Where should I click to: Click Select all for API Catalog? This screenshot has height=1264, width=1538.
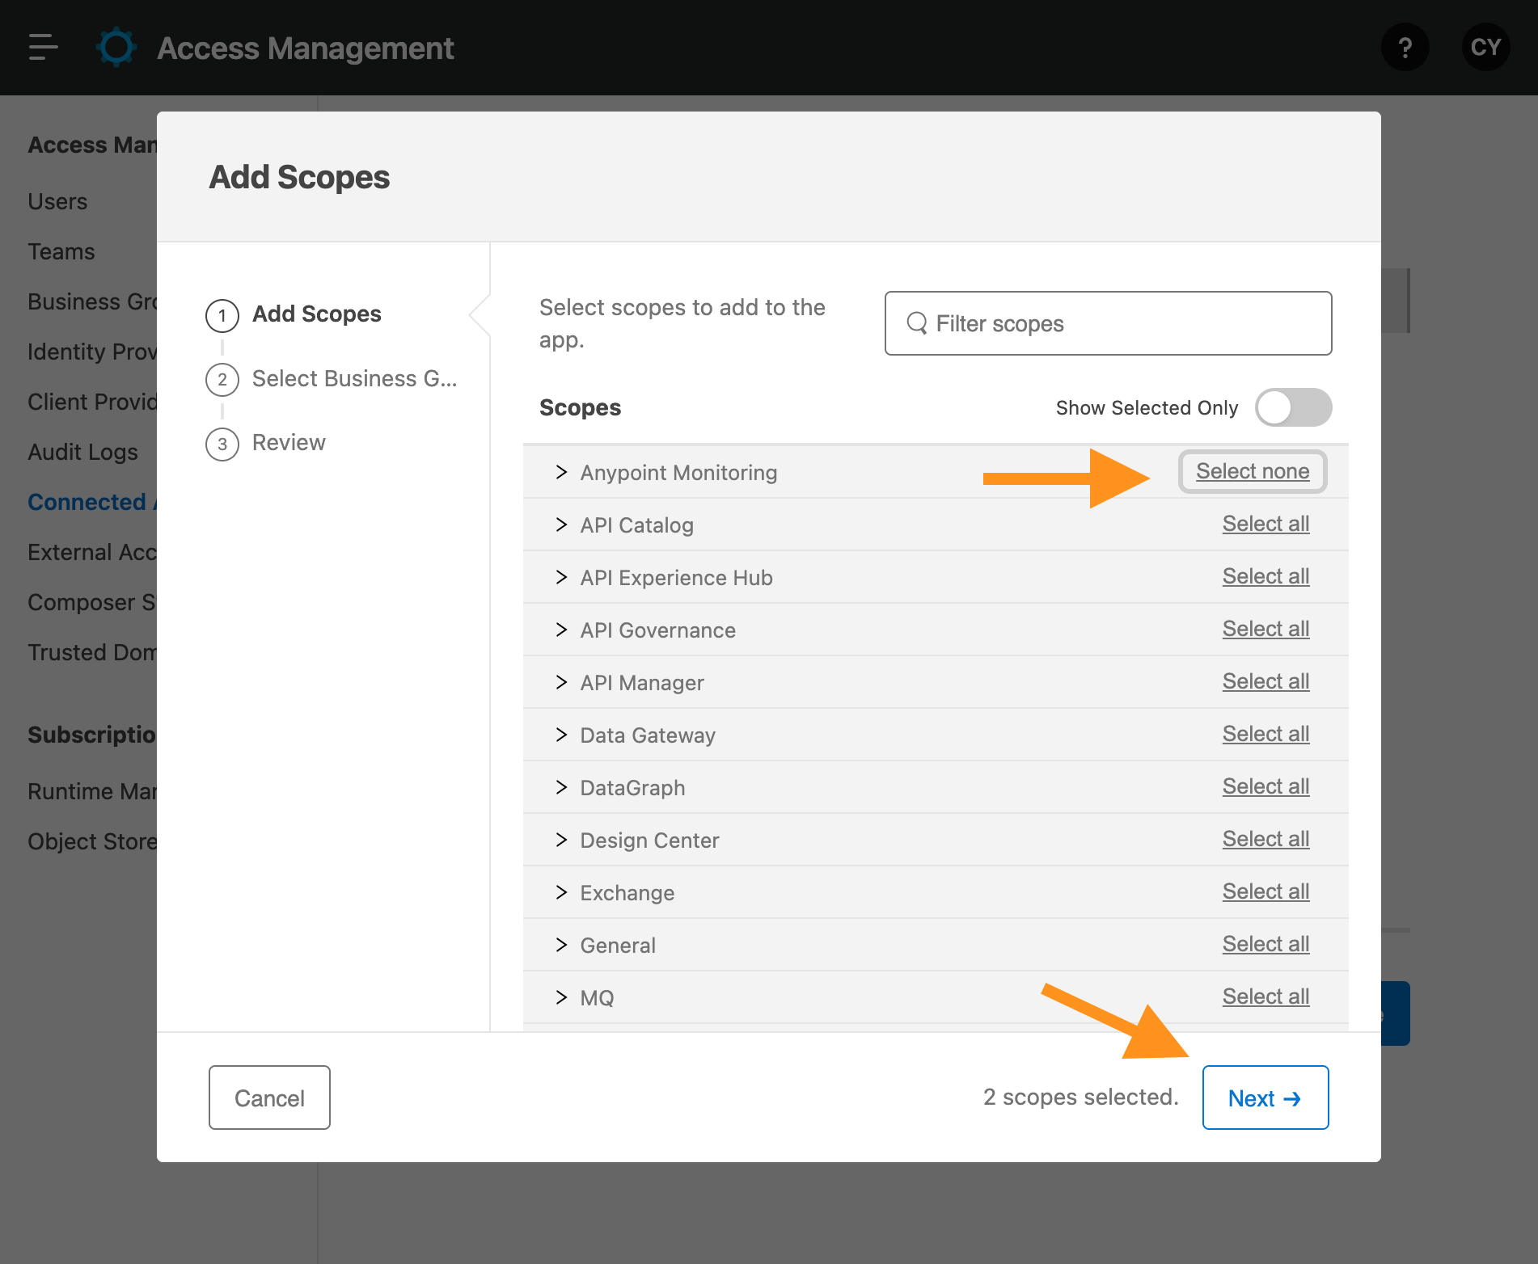click(x=1265, y=524)
